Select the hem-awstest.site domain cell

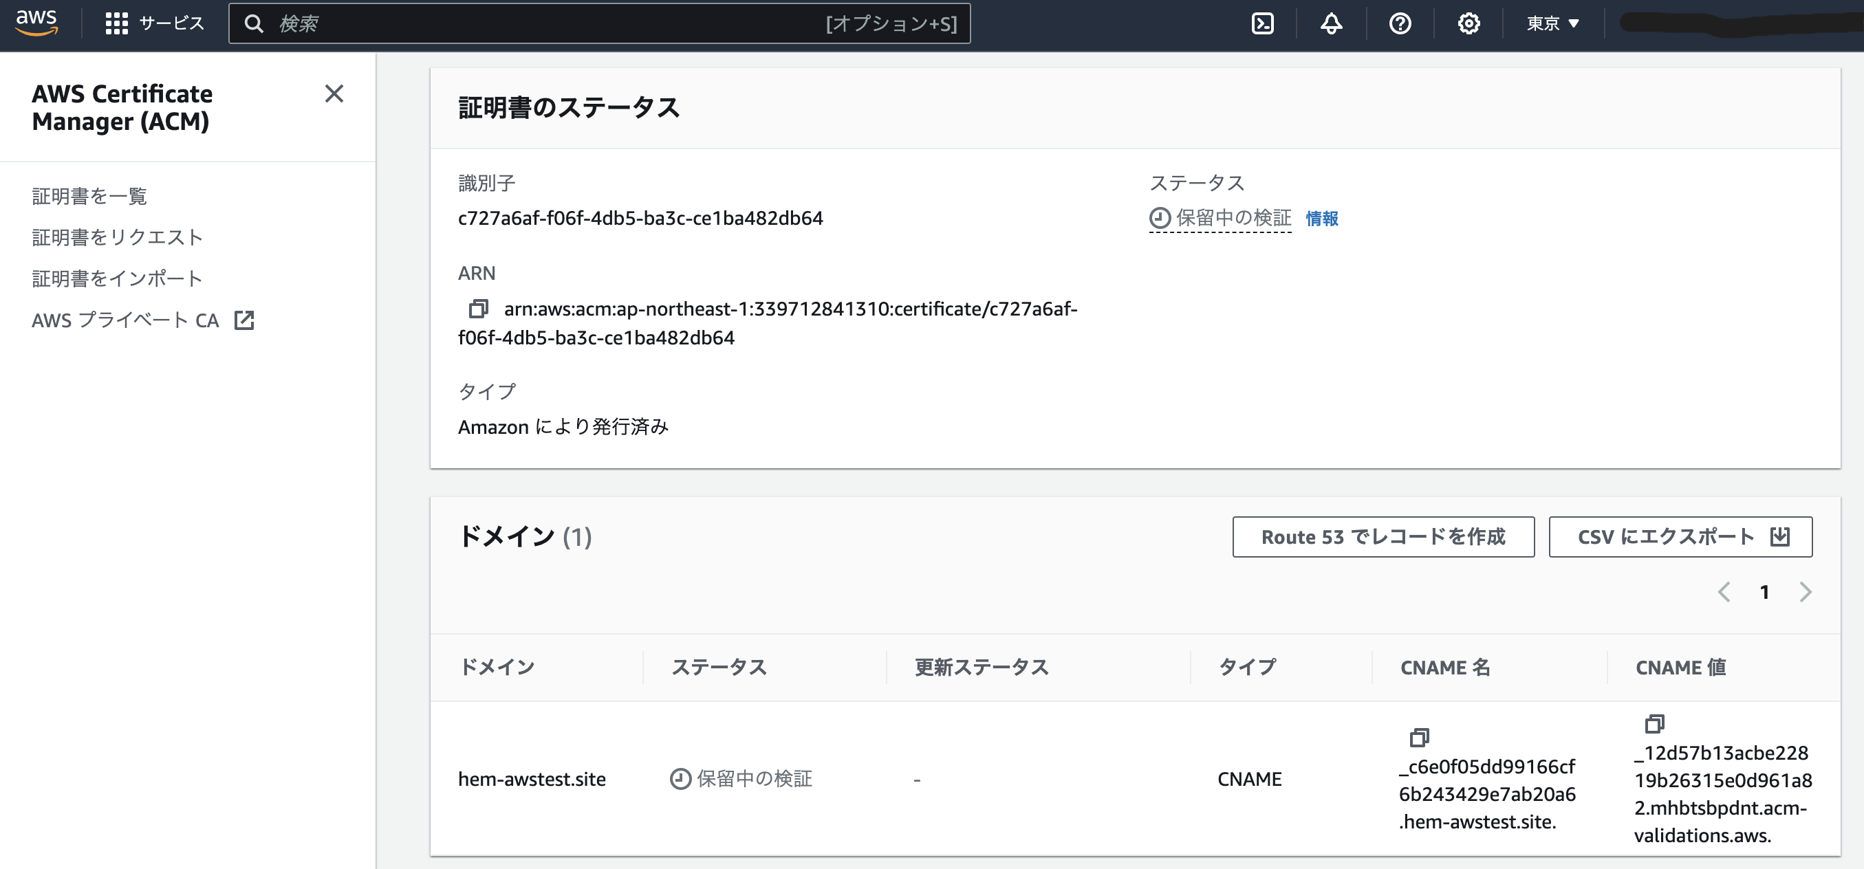click(x=532, y=779)
